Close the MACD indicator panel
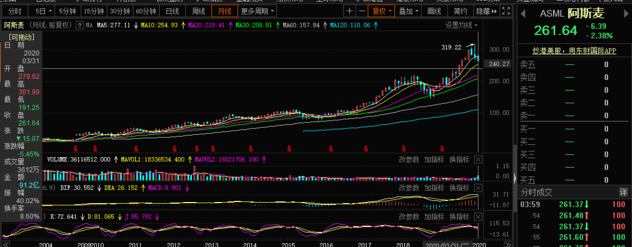This screenshot has width=632, height=247. point(478,187)
